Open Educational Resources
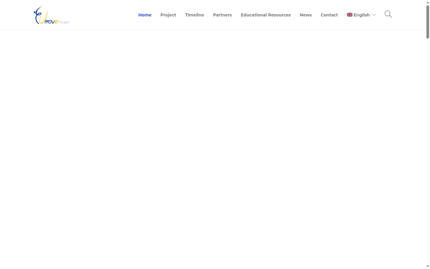This screenshot has width=430, height=269. [266, 15]
